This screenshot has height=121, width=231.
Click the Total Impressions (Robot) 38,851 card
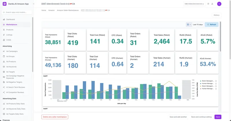tap(53, 40)
